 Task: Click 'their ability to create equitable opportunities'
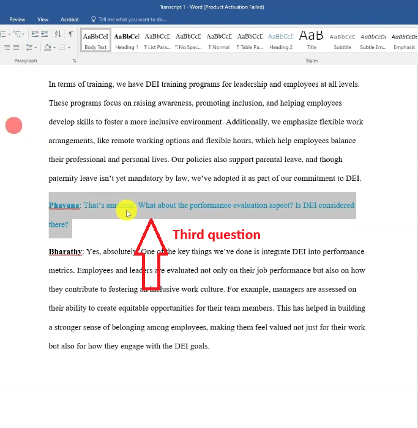[121, 308]
